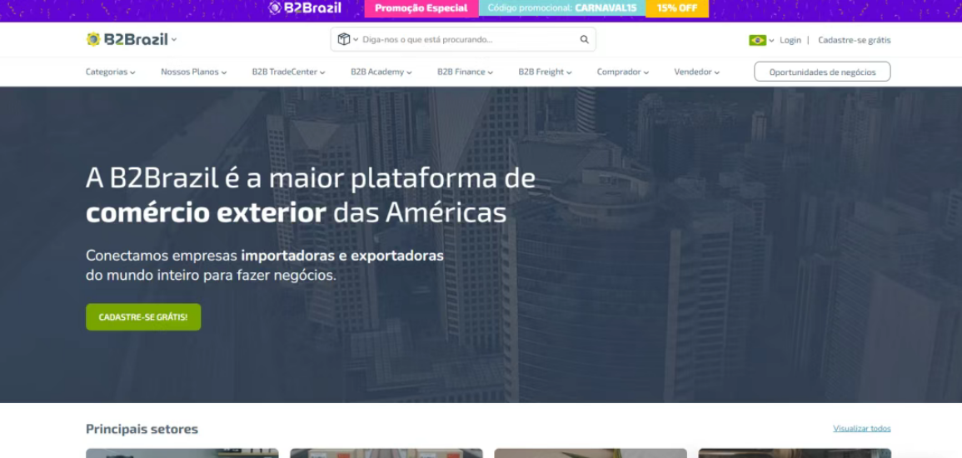Click the 15% OFF promo badge

point(677,8)
